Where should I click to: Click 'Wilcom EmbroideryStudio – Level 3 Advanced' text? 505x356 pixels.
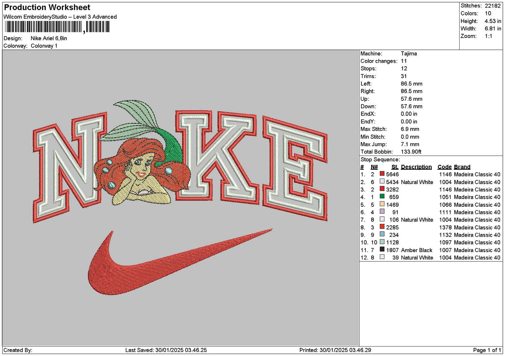point(60,17)
